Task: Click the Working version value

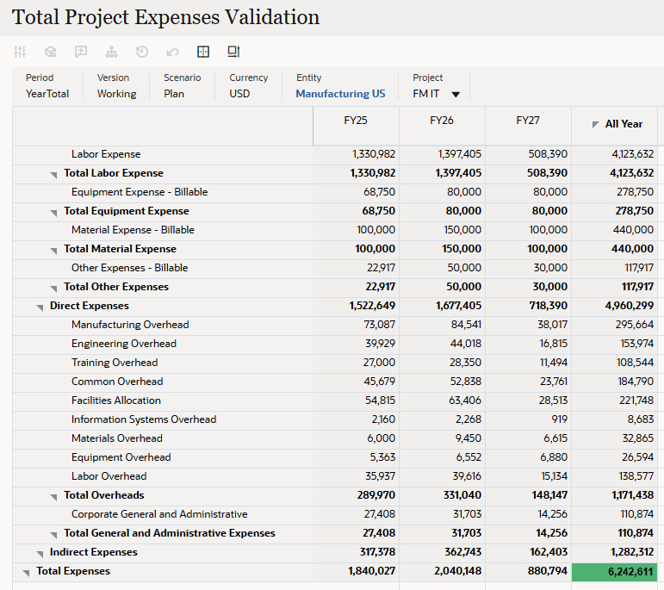Action: [x=116, y=94]
